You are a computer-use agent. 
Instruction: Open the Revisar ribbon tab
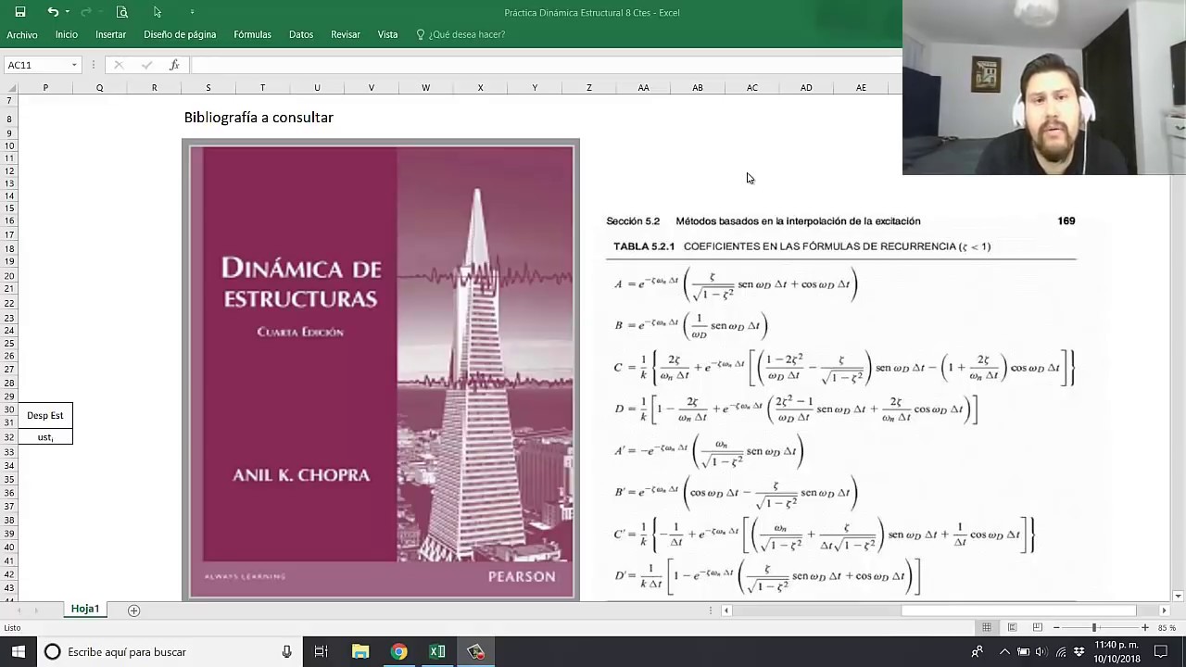(x=346, y=34)
